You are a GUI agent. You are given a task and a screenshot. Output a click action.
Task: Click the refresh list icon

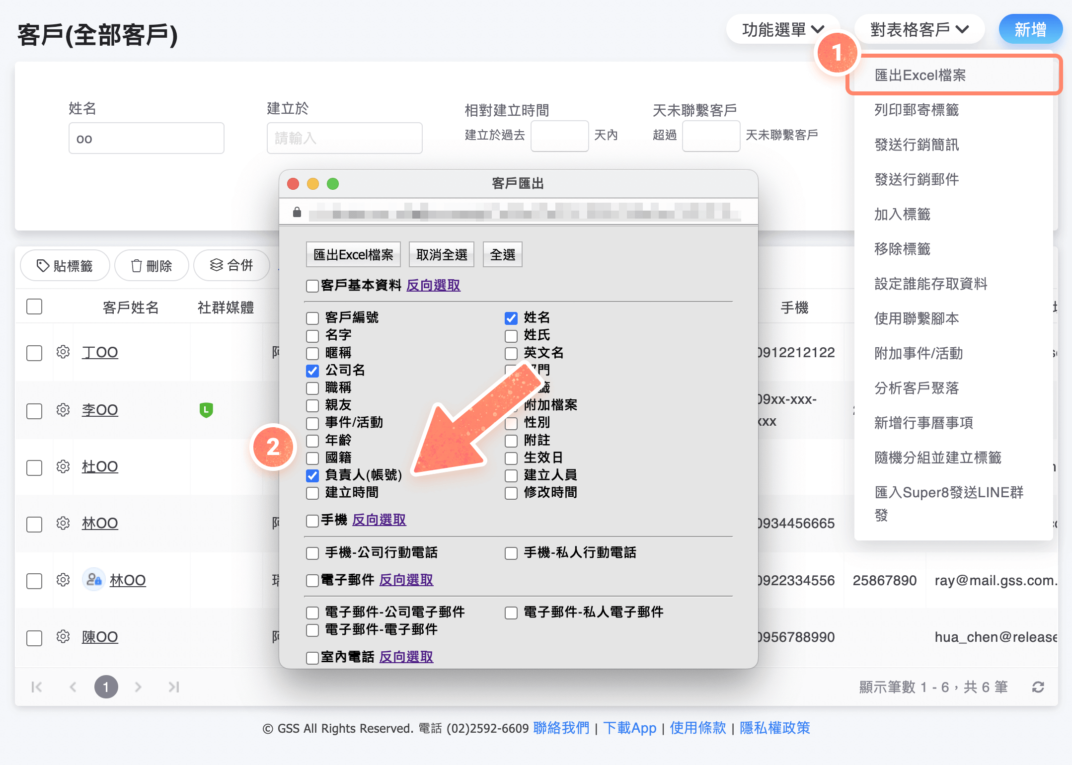pos(1038,687)
